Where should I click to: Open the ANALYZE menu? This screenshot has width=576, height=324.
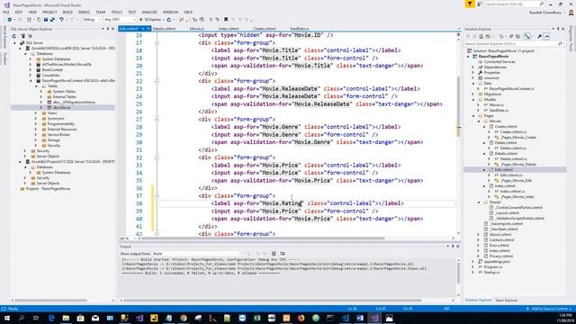tap(149, 12)
